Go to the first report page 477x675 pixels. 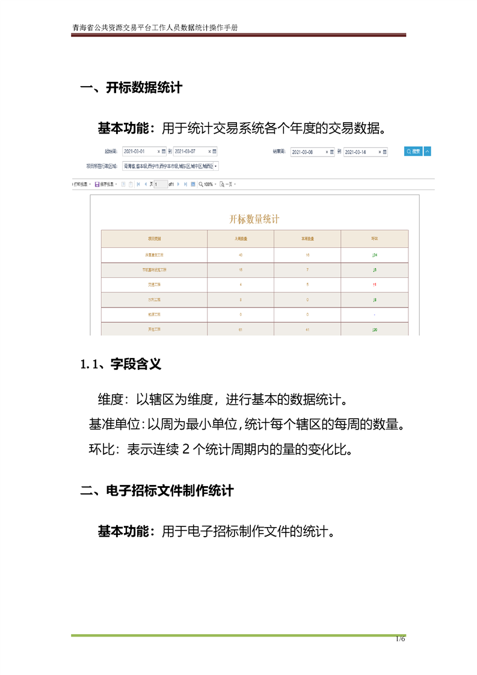tap(139, 184)
